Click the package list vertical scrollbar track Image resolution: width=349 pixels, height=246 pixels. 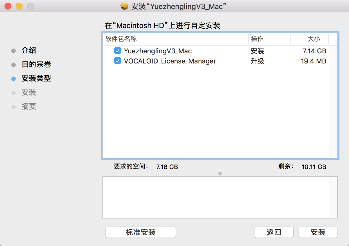pos(333,101)
